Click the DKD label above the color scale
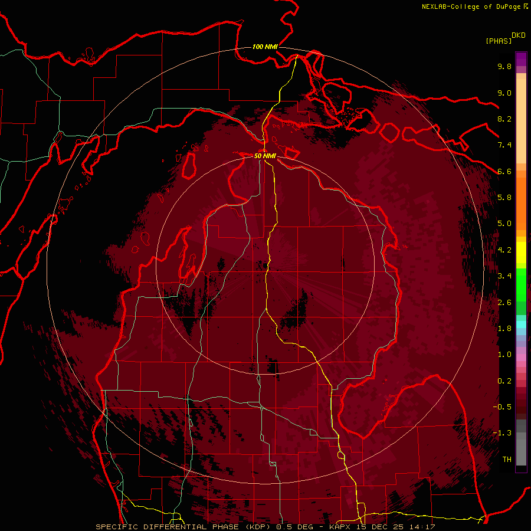This screenshot has width=531, height=531. pyautogui.click(x=519, y=35)
